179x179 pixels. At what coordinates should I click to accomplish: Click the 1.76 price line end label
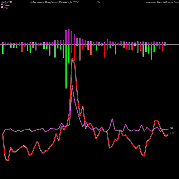(x=172, y=134)
